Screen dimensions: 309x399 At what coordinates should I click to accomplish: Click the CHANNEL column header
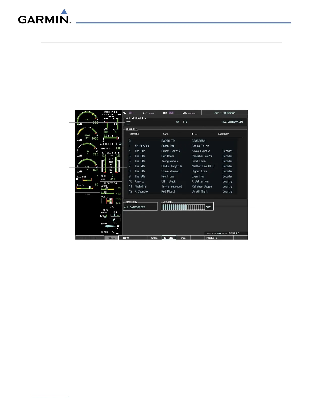tap(135, 134)
